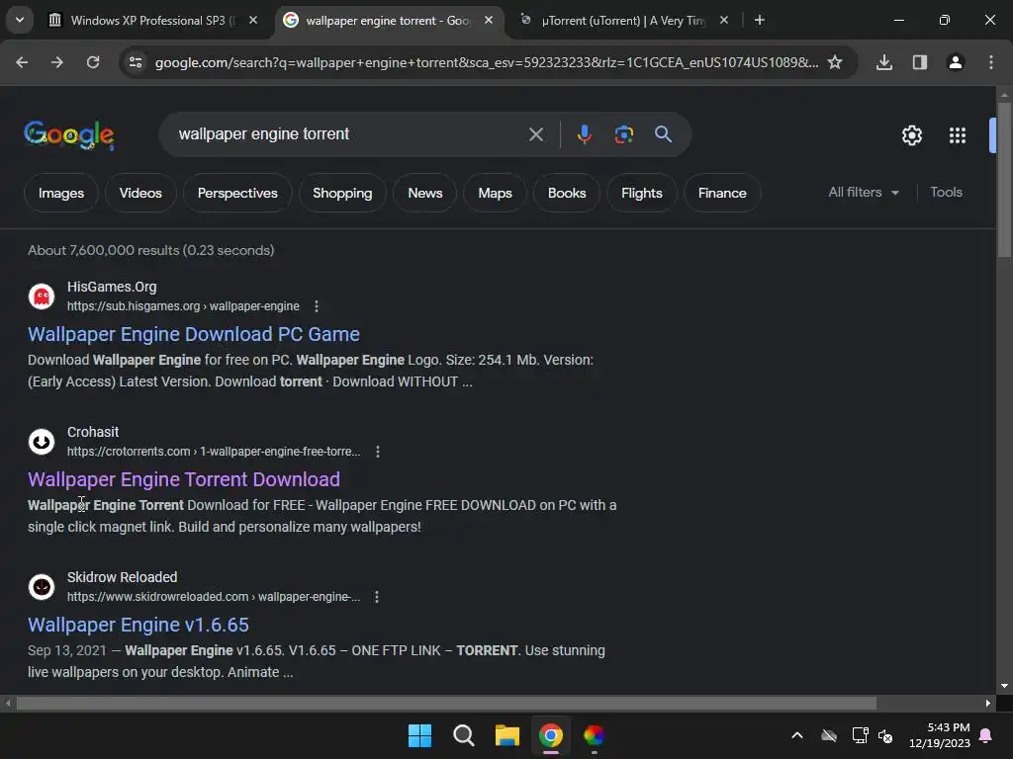Image resolution: width=1013 pixels, height=759 pixels.
Task: Show hidden system tray icons
Action: (797, 735)
